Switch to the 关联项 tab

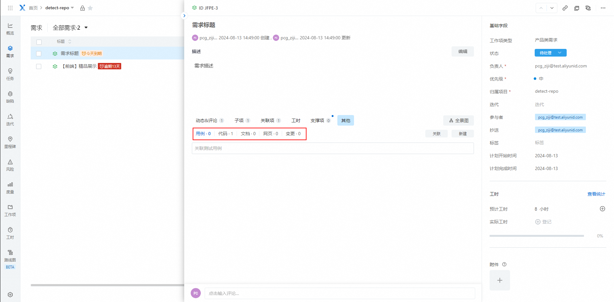pos(271,120)
